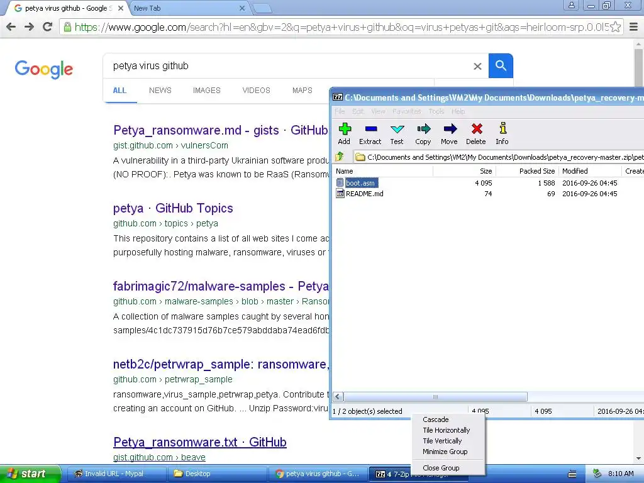Open a new Chrome tab with tab-strip button
This screenshot has height=483, width=644.
(262, 9)
